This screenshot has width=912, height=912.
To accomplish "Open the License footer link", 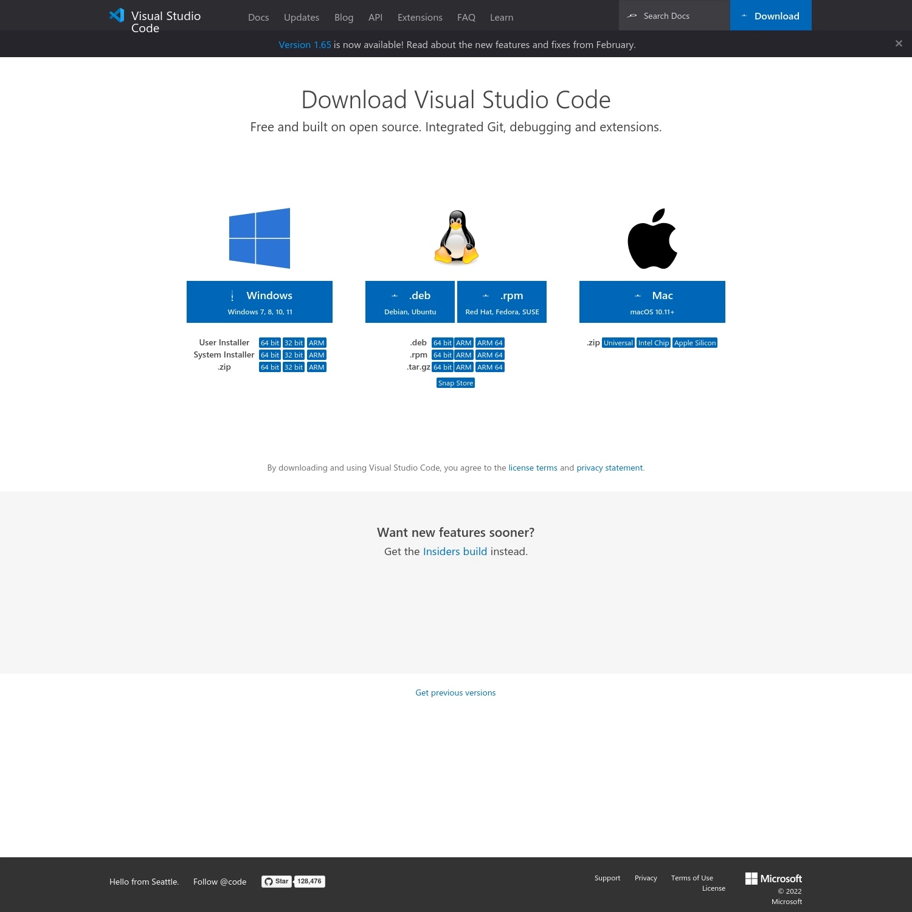I will tap(714, 888).
